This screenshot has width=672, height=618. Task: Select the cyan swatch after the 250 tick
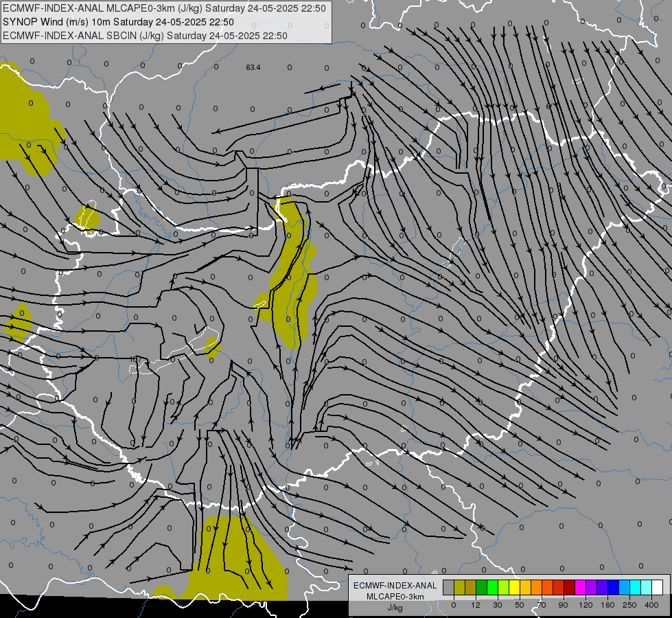click(x=636, y=588)
